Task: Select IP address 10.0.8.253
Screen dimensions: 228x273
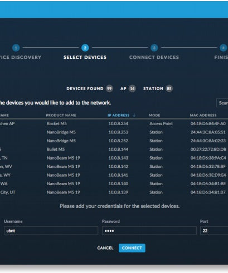Action: pos(118,132)
